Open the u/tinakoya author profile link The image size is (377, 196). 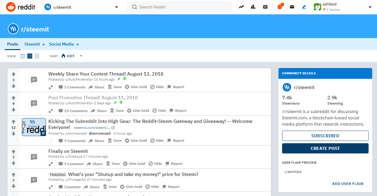[x=74, y=156]
